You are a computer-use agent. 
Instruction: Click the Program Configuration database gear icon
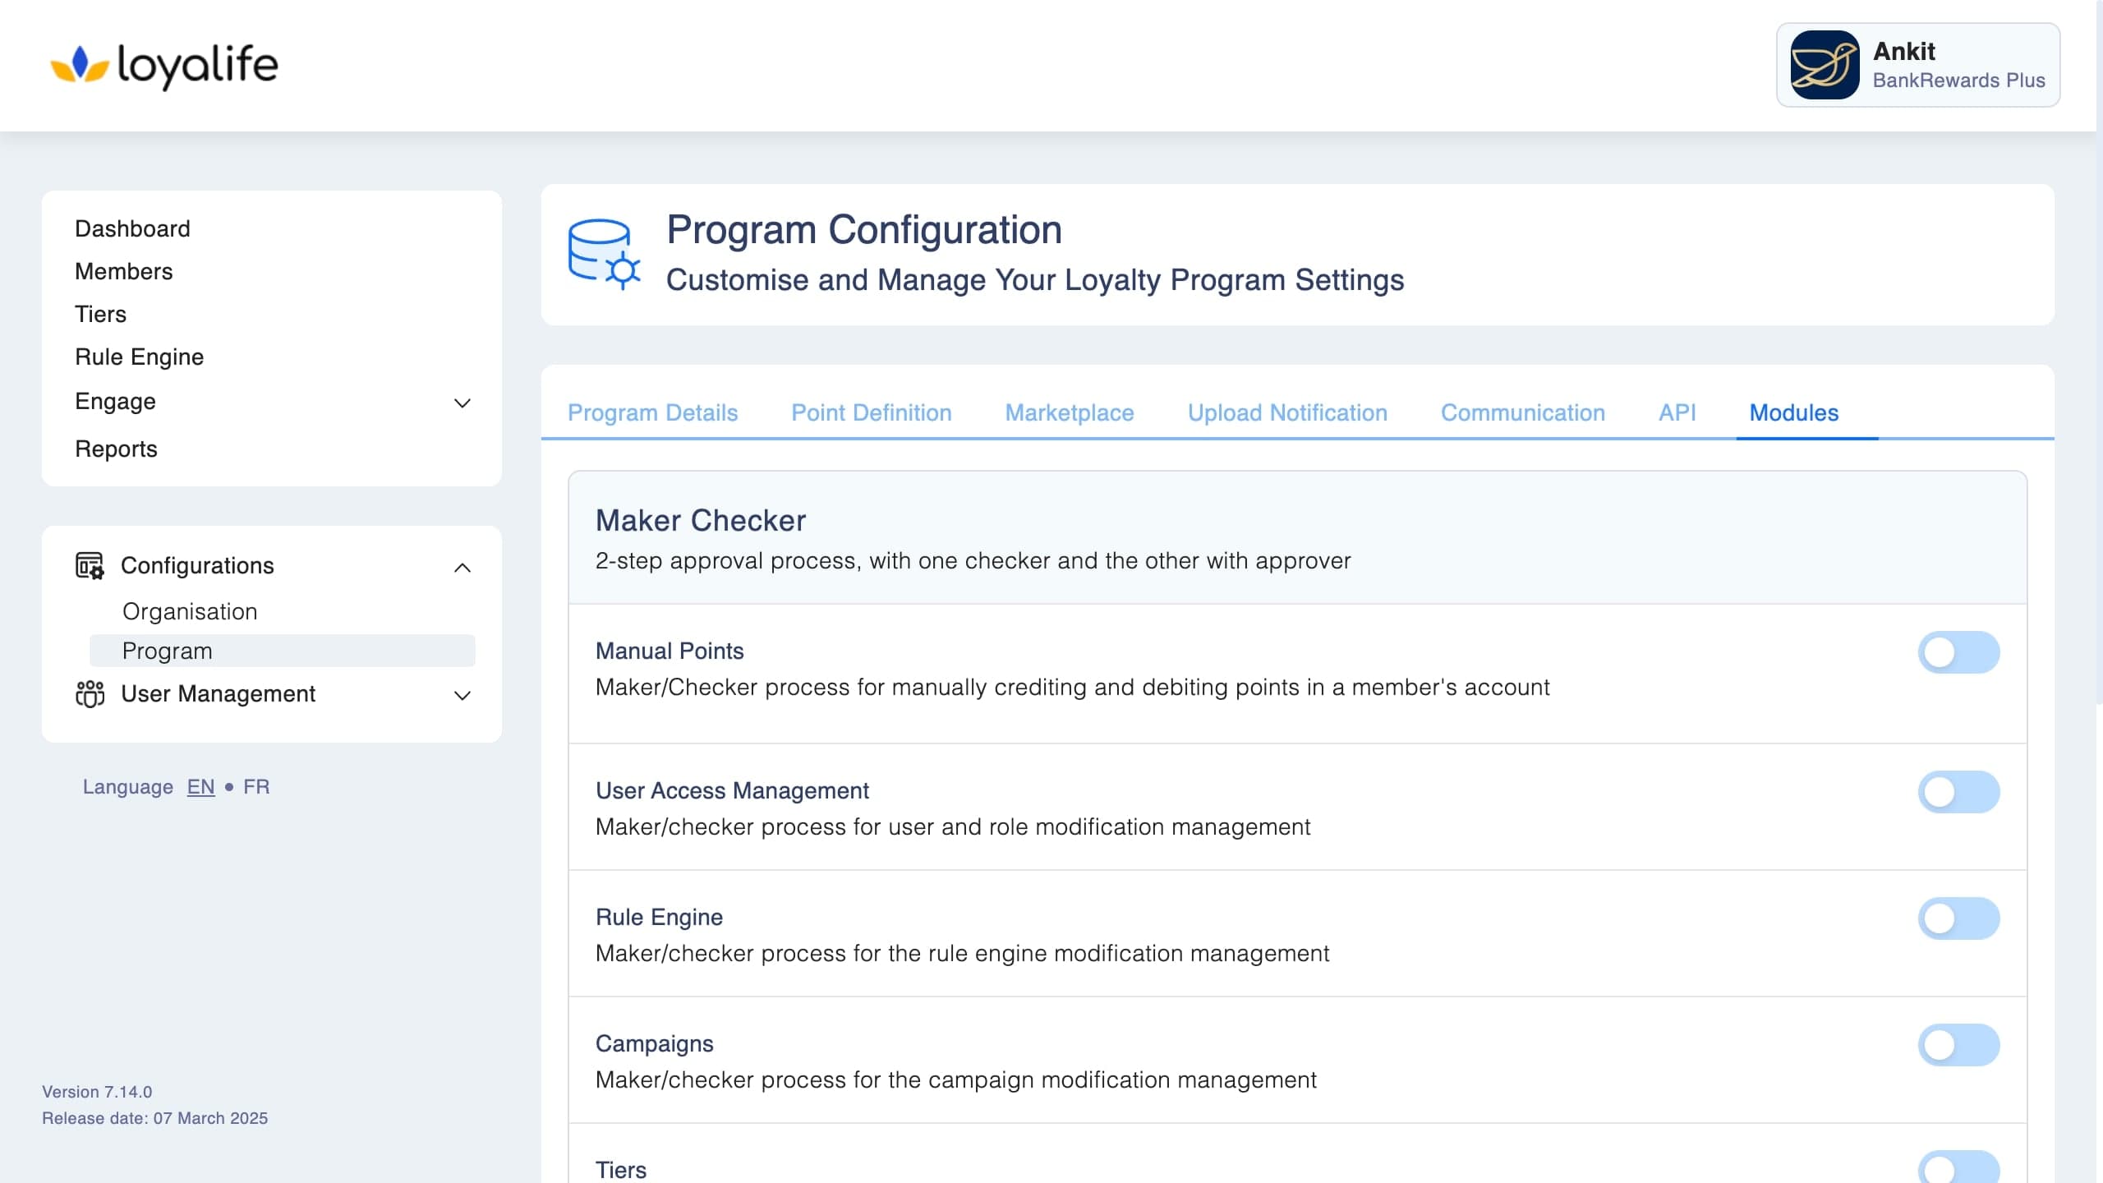pos(605,254)
